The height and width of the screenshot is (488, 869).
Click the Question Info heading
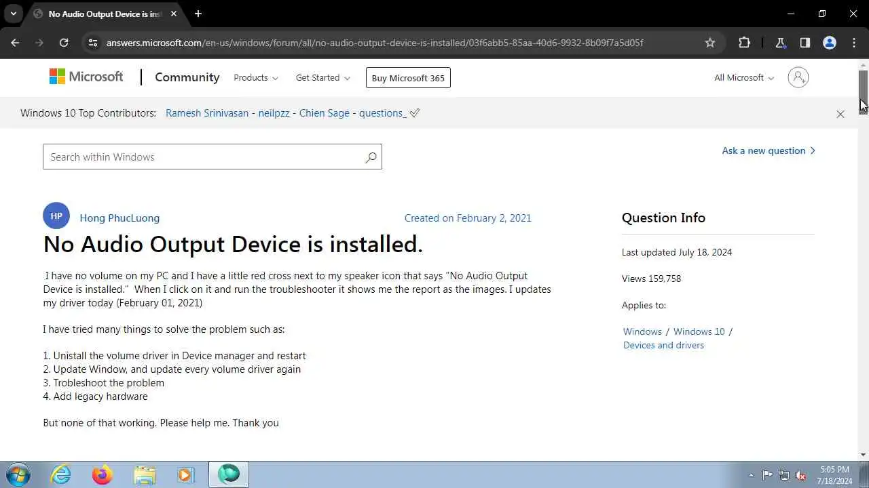tap(663, 218)
